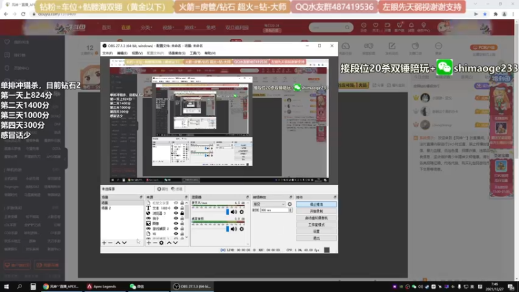Move scene down in Scenes panel
The image size is (519, 292).
[125, 243]
